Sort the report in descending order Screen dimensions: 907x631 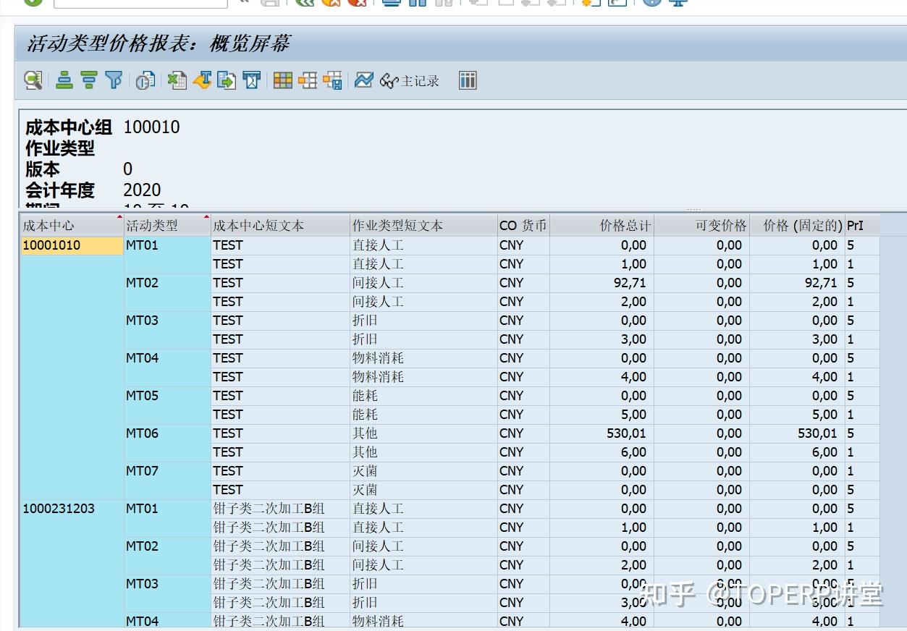(88, 80)
